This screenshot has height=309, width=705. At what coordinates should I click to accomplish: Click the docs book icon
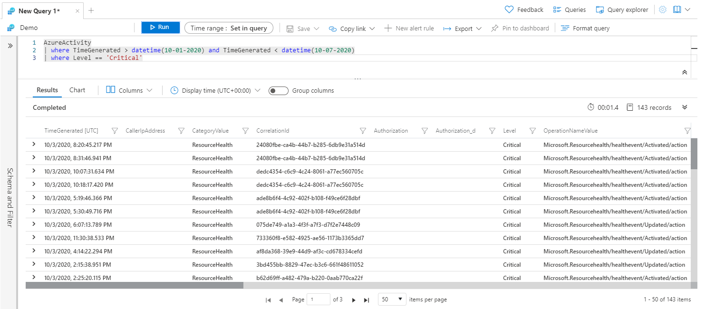[x=677, y=10]
